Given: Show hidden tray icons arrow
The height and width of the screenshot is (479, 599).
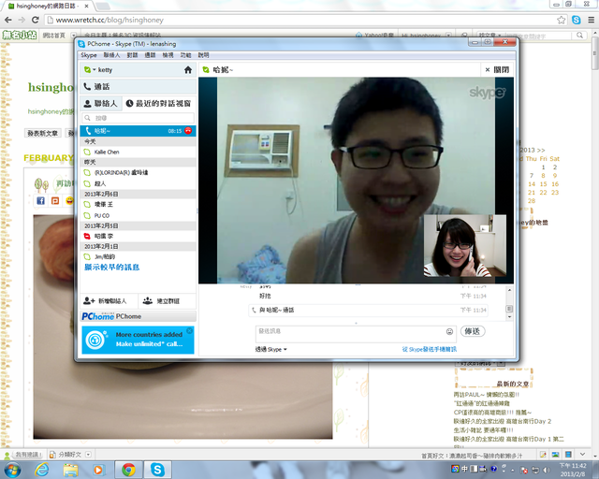Looking at the screenshot, I should (513, 471).
